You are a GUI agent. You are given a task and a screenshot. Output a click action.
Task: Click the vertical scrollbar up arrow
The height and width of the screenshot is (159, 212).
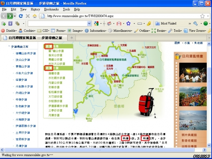[x=209, y=44]
